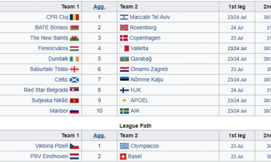Open the Nõmme Kalju team link

coord(147,79)
